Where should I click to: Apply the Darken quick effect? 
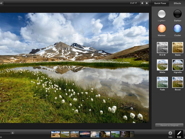[177, 14]
